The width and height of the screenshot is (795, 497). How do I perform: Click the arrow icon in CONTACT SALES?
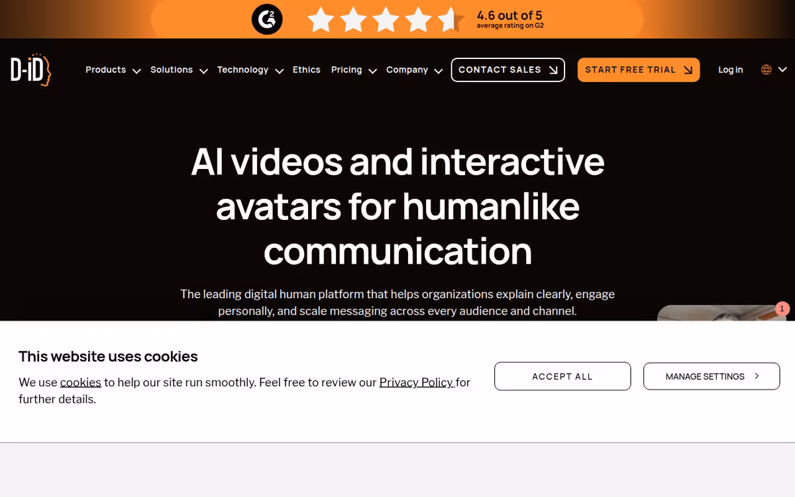coord(553,70)
